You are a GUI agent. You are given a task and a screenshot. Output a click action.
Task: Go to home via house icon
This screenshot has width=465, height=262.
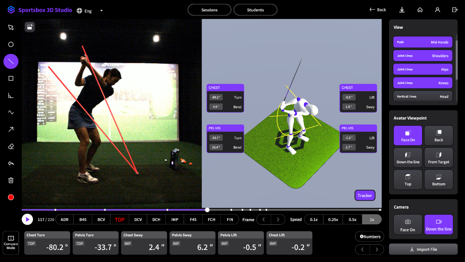420,10
